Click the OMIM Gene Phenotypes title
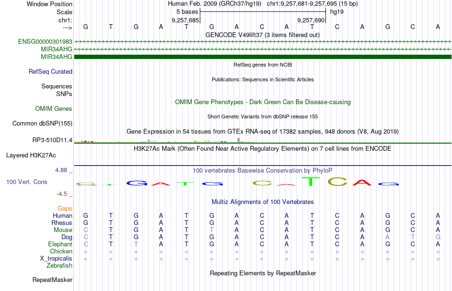Image resolution: width=452 pixels, height=291 pixels. (x=263, y=102)
